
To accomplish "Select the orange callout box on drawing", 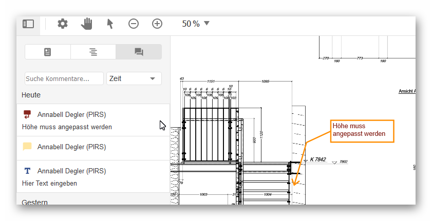I will (362, 131).
